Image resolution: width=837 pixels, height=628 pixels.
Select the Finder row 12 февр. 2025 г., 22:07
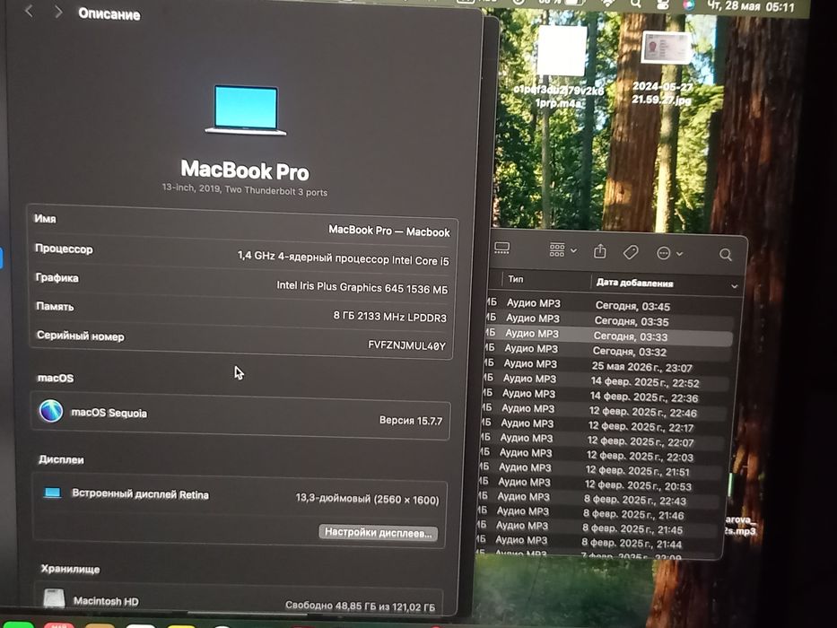602,440
